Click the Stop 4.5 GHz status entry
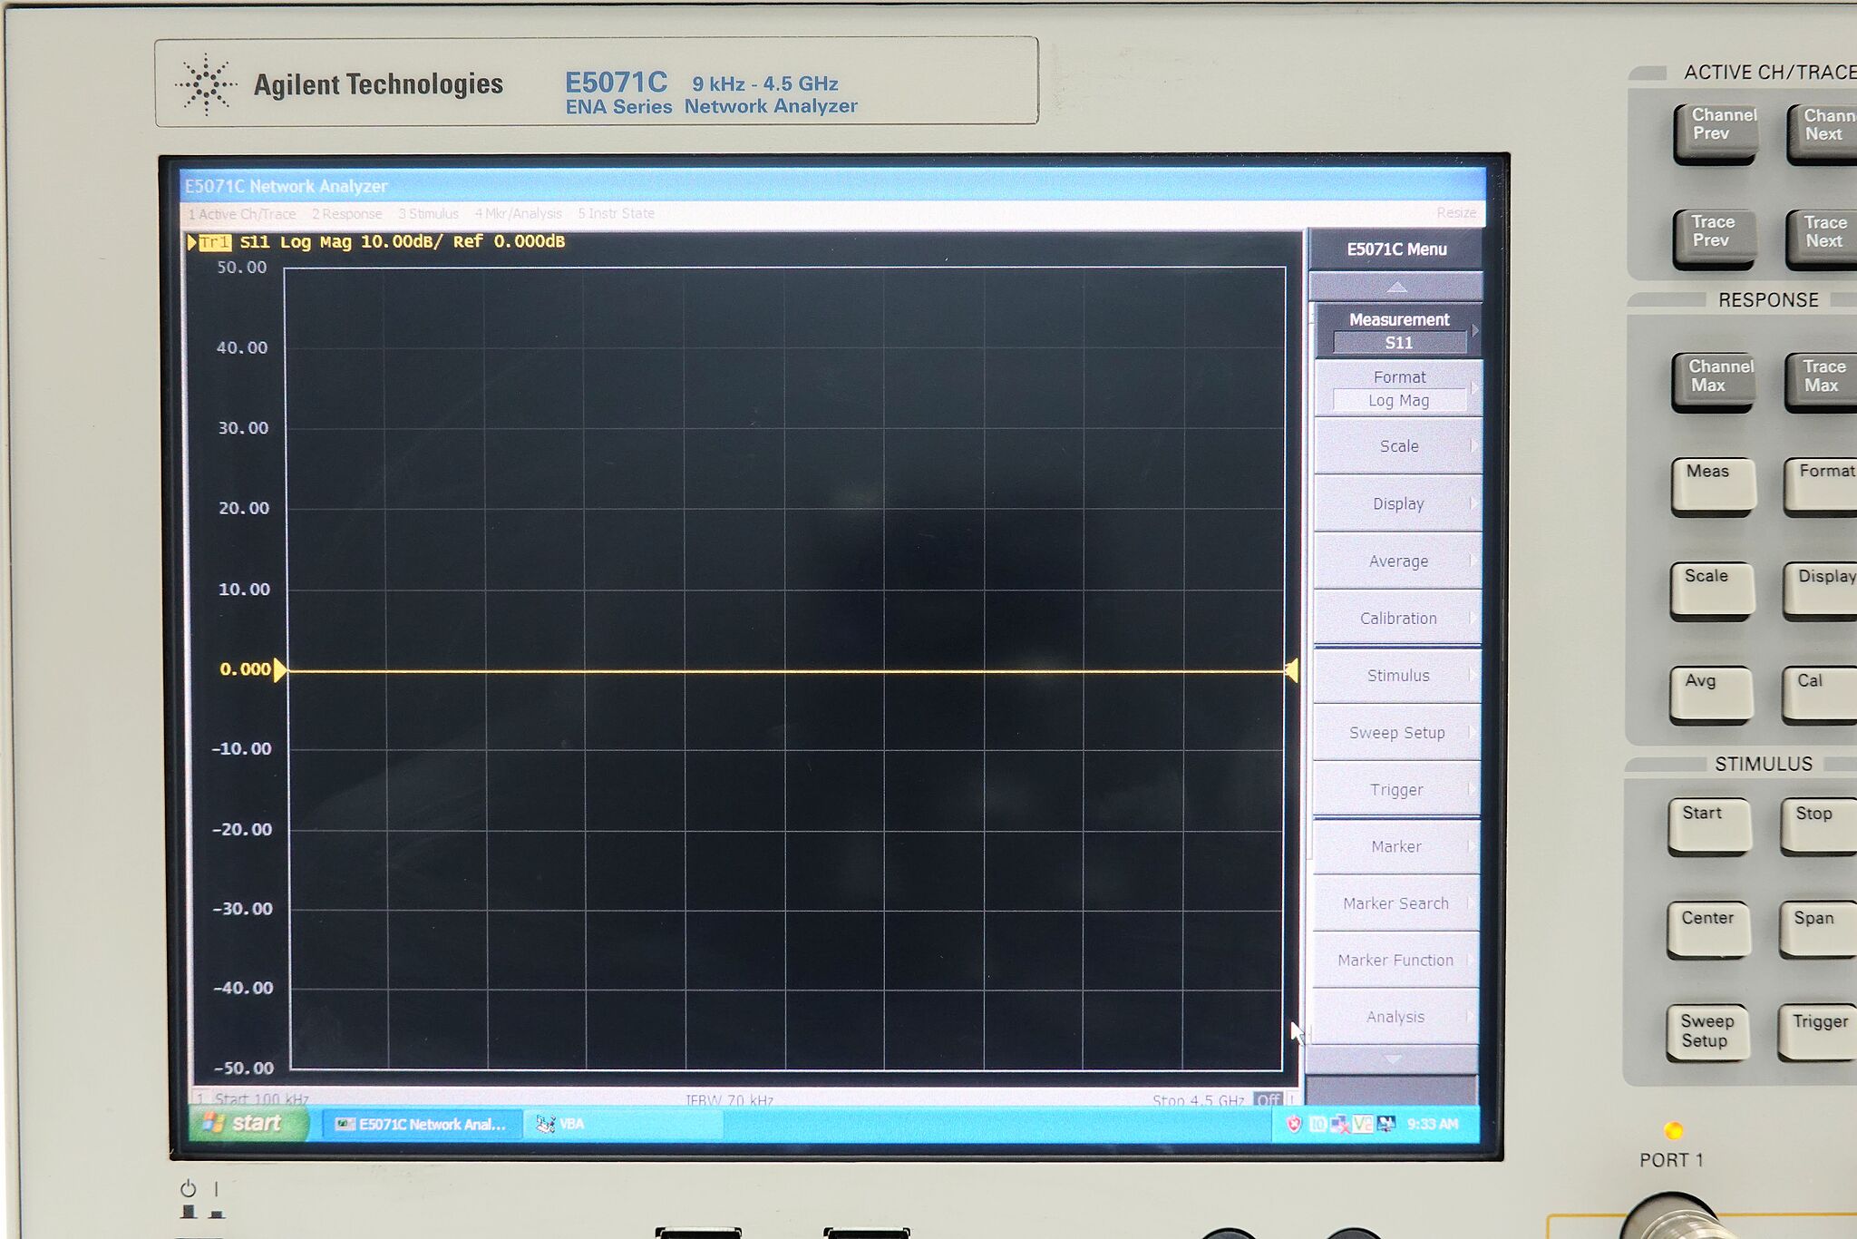The image size is (1857, 1239). click(1198, 1099)
